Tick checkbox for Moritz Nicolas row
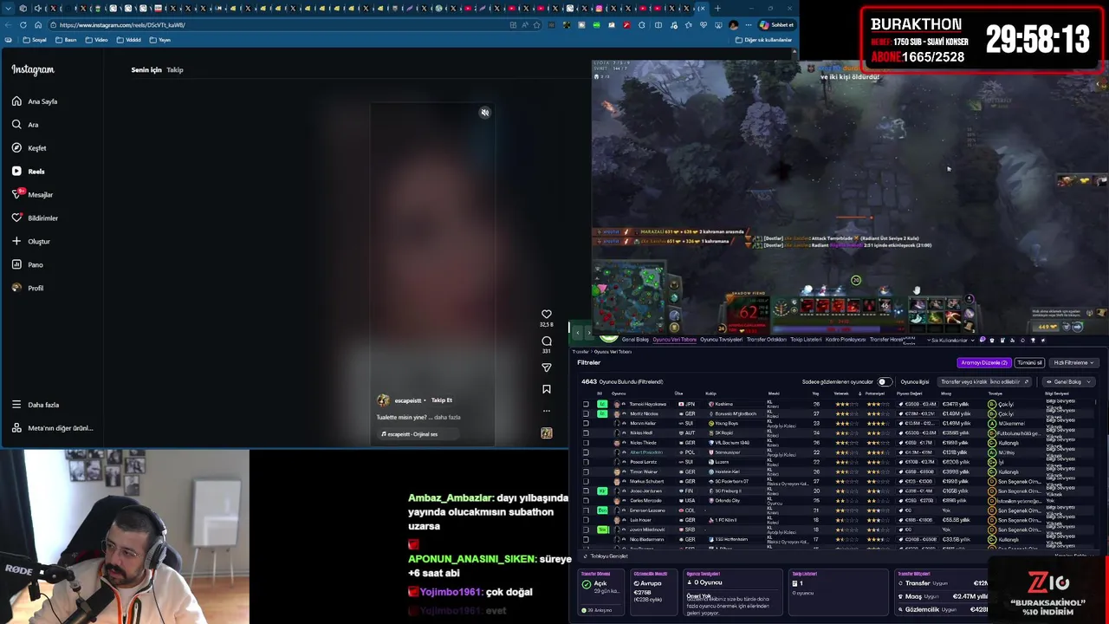 pyautogui.click(x=586, y=414)
